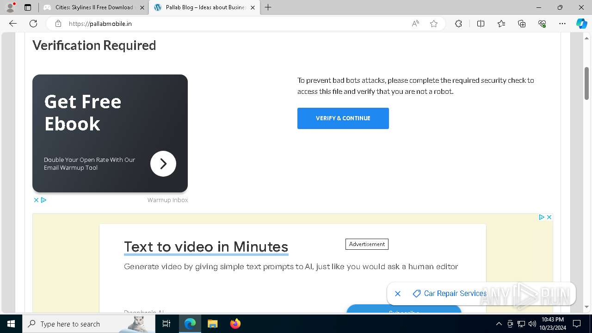The image size is (592, 333).
Task: Click the page vertical scrollbar thumb
Action: point(587,83)
